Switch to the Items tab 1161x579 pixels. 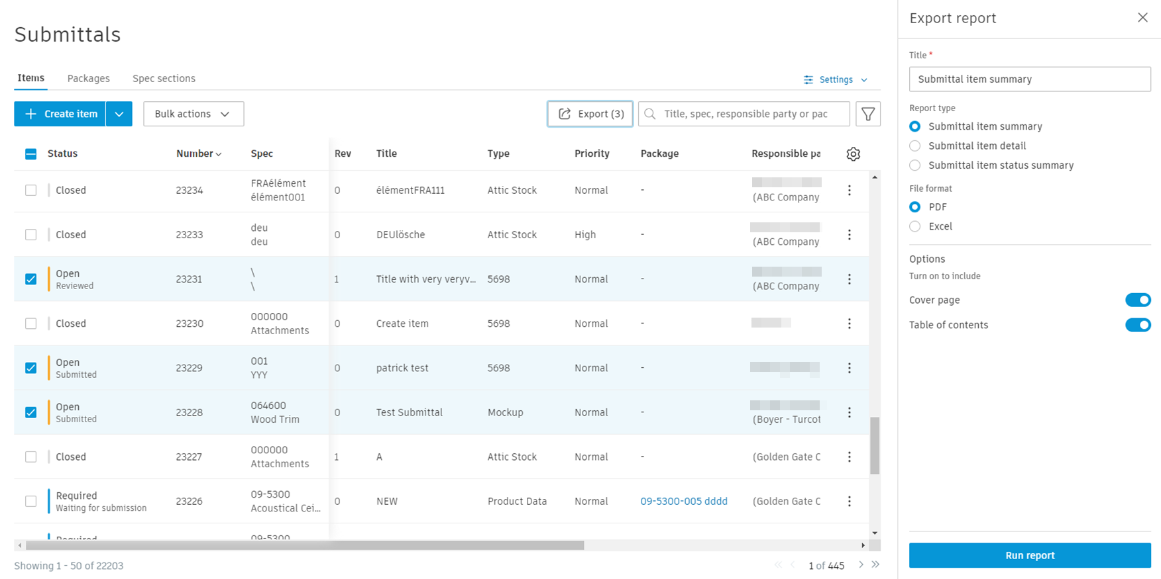click(x=30, y=78)
